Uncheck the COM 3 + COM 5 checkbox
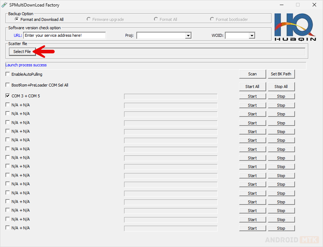 8,96
